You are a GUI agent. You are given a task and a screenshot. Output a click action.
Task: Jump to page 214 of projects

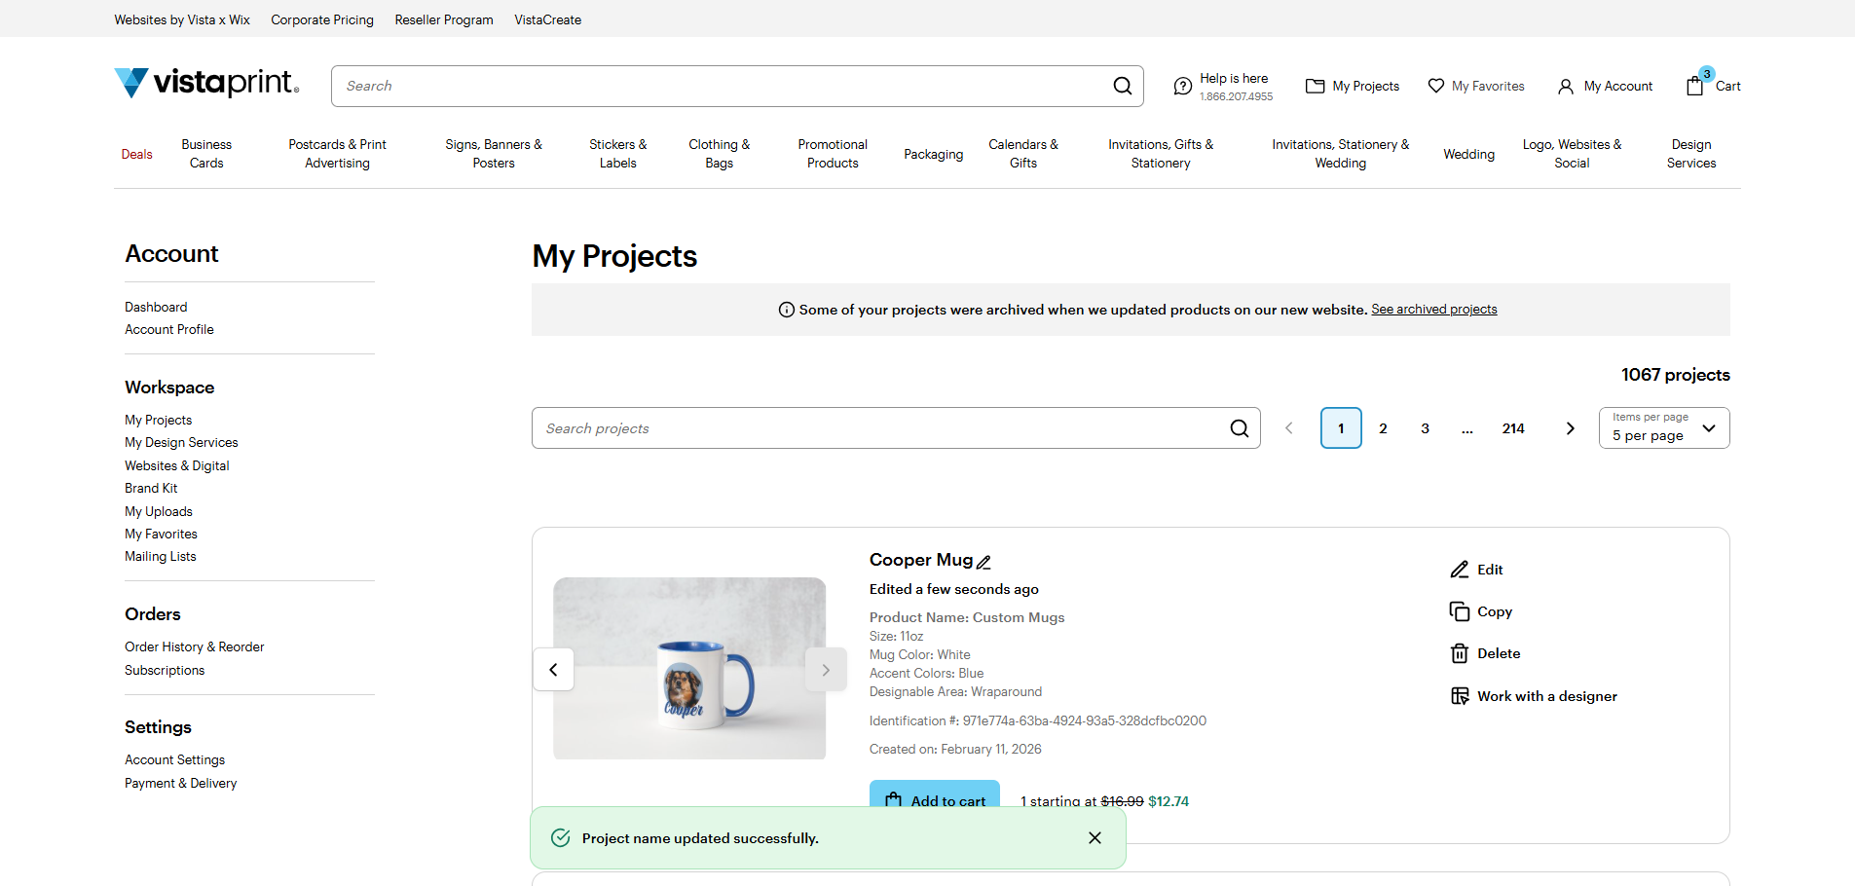click(1513, 428)
